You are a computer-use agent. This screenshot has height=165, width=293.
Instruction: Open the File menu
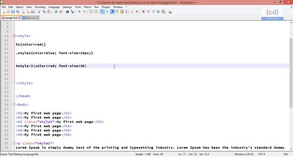click(x=4, y=7)
